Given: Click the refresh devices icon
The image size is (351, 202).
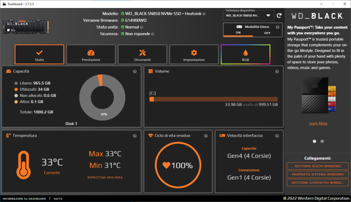Looking at the screenshot, I should [279, 15].
